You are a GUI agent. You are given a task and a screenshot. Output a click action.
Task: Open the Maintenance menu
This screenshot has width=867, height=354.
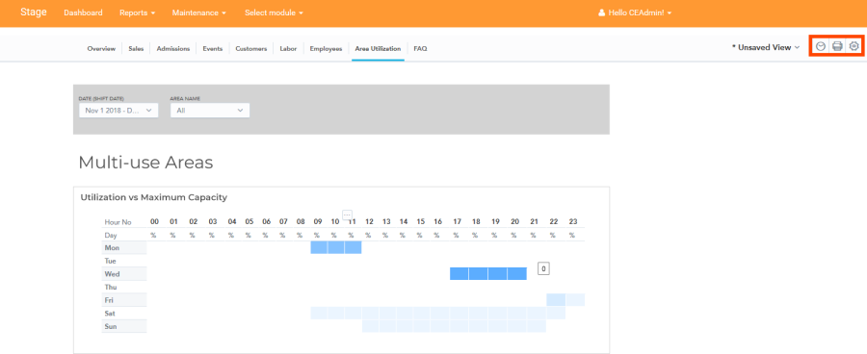(199, 13)
